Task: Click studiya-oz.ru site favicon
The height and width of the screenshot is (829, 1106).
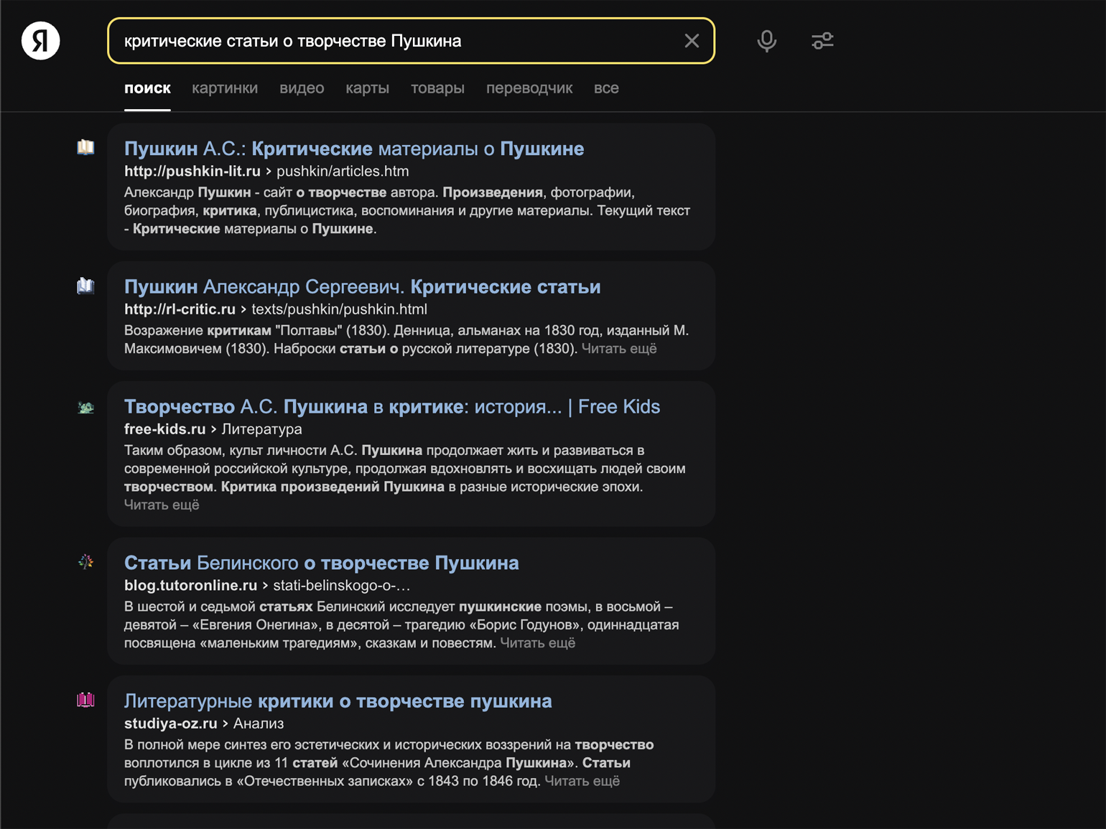Action: [85, 700]
